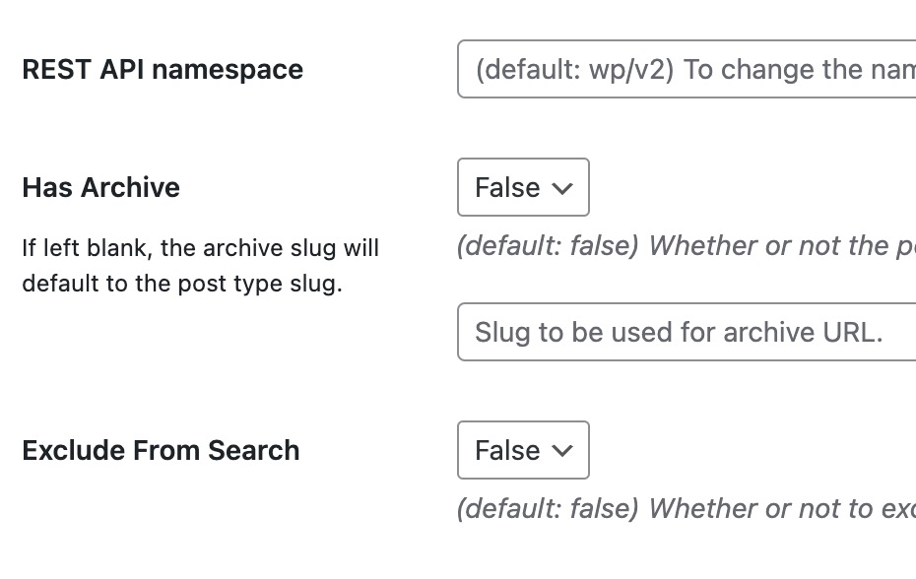
Task: Click the description under Exclude From Search dropdown
Action: pos(686,509)
